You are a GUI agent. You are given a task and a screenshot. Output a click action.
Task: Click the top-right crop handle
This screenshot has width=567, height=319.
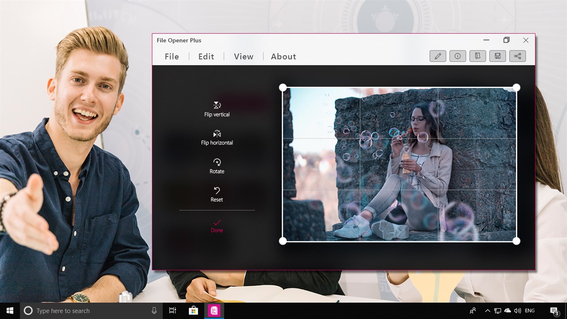pyautogui.click(x=516, y=88)
